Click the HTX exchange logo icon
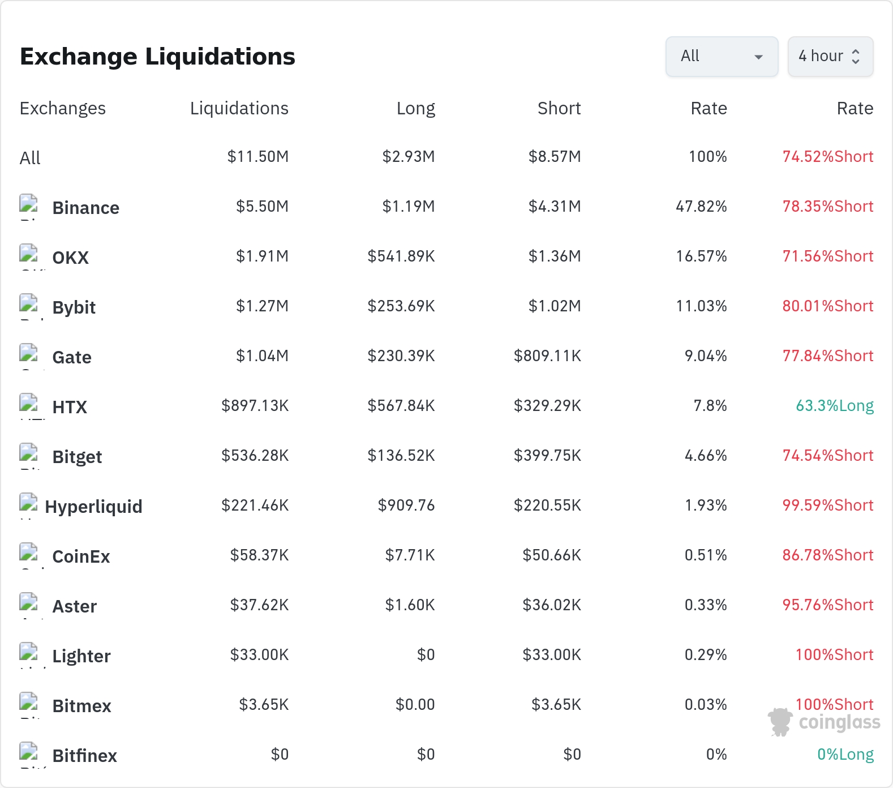 (29, 406)
